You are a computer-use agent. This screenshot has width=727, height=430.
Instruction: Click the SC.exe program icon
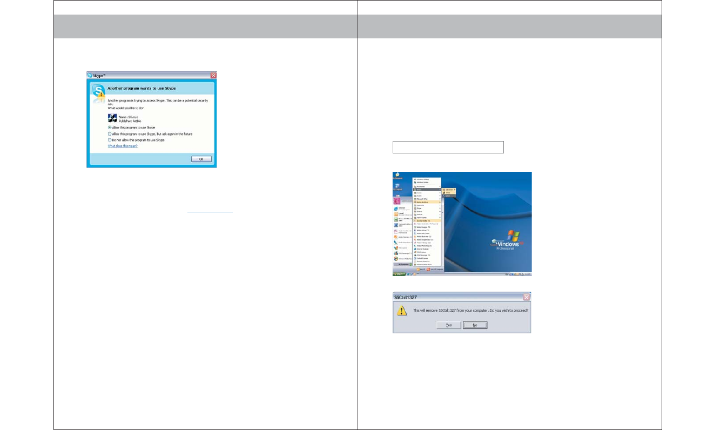tap(112, 118)
